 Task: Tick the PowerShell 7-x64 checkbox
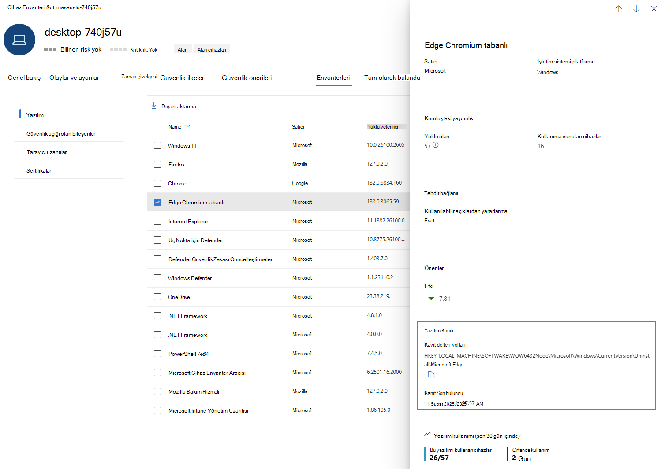(157, 354)
